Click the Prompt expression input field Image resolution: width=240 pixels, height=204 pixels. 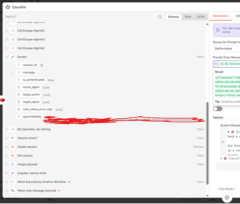(229, 64)
